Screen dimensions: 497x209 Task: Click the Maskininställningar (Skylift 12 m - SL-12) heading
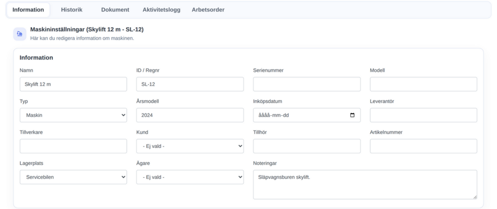[x=87, y=29]
